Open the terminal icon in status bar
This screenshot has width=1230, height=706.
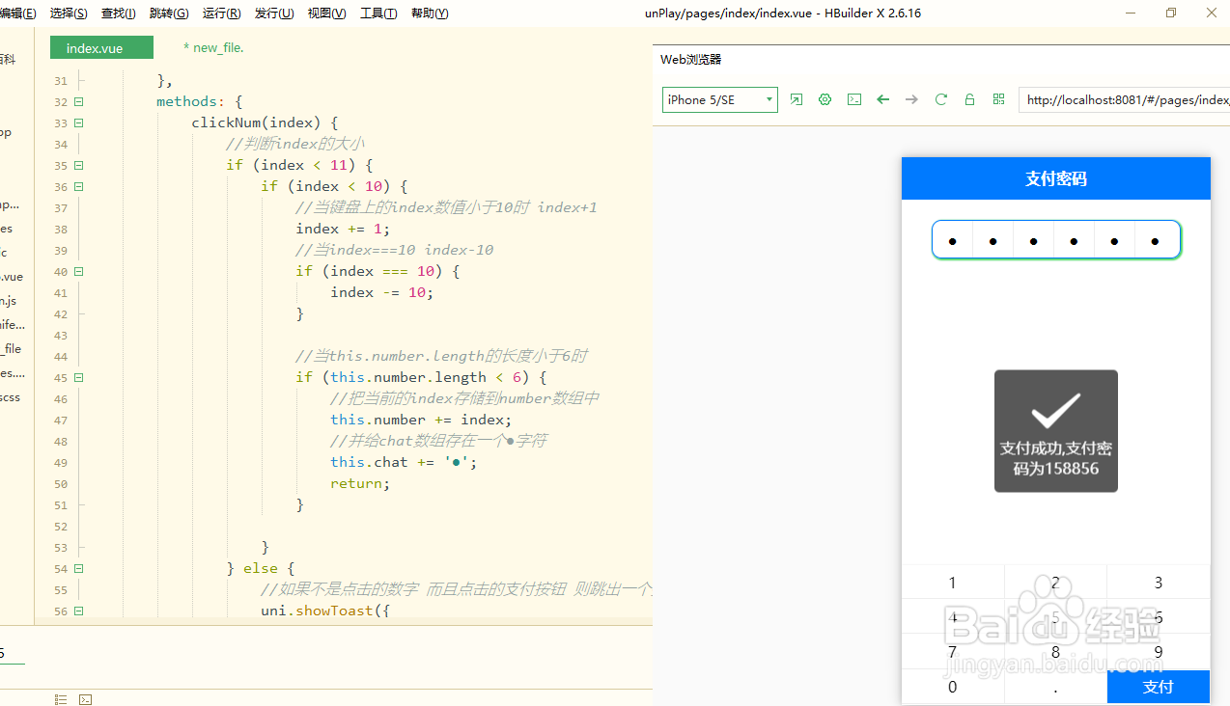[85, 699]
